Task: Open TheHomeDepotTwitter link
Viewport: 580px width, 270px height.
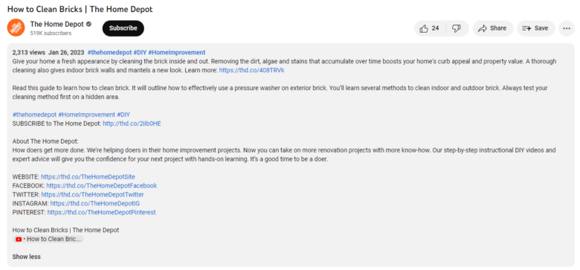Action: click(92, 195)
